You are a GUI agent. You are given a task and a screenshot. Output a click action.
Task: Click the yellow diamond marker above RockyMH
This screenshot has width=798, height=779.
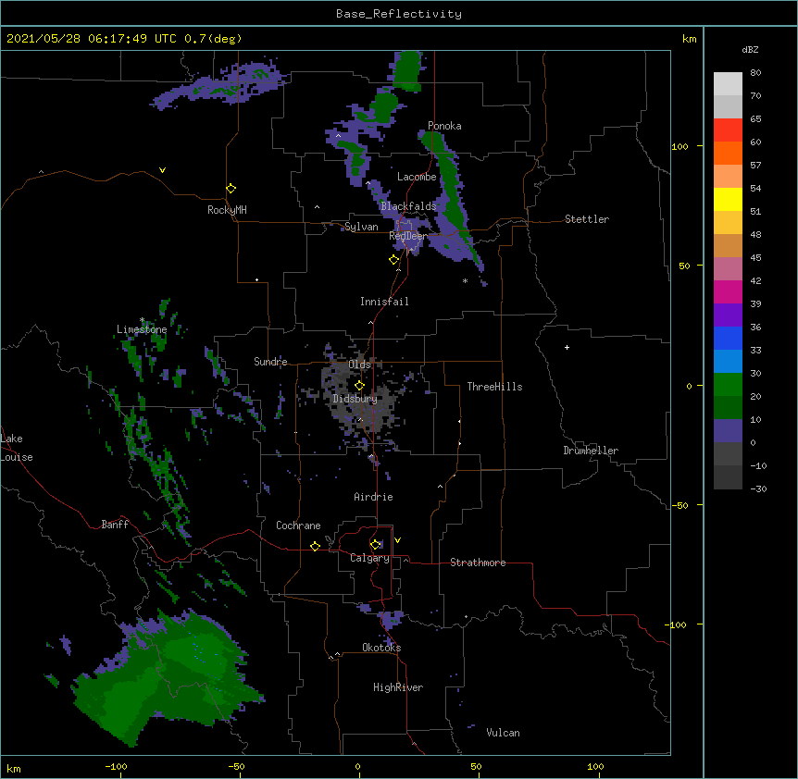coord(231,189)
